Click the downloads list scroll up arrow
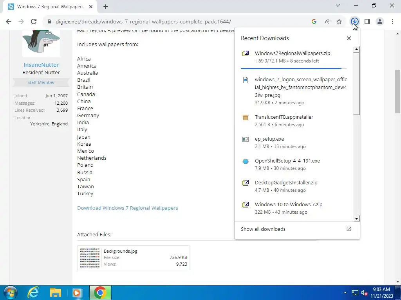 356,50
